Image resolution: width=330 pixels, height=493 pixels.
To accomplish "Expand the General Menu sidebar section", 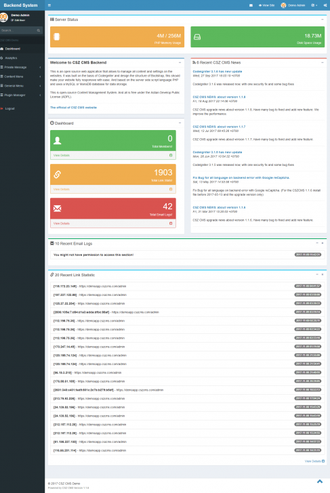I will coord(22,86).
